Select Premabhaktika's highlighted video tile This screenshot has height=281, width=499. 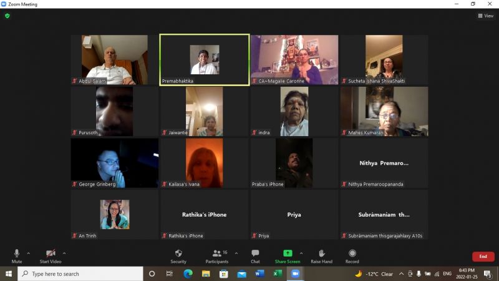tap(205, 59)
